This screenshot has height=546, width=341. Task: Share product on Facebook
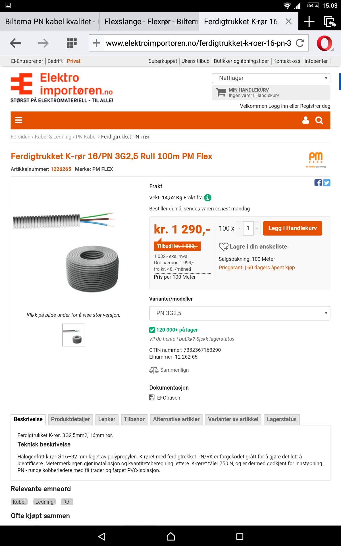point(318,183)
